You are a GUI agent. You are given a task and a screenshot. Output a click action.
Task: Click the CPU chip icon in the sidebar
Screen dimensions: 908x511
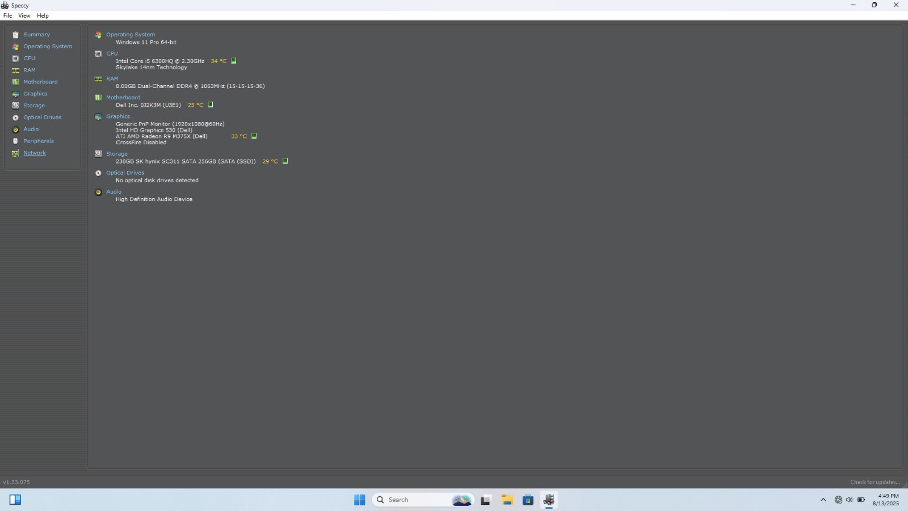(x=15, y=58)
